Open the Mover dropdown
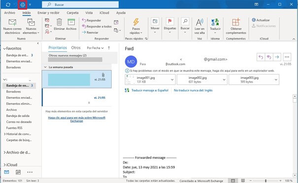298x183 pixels. (x=155, y=26)
